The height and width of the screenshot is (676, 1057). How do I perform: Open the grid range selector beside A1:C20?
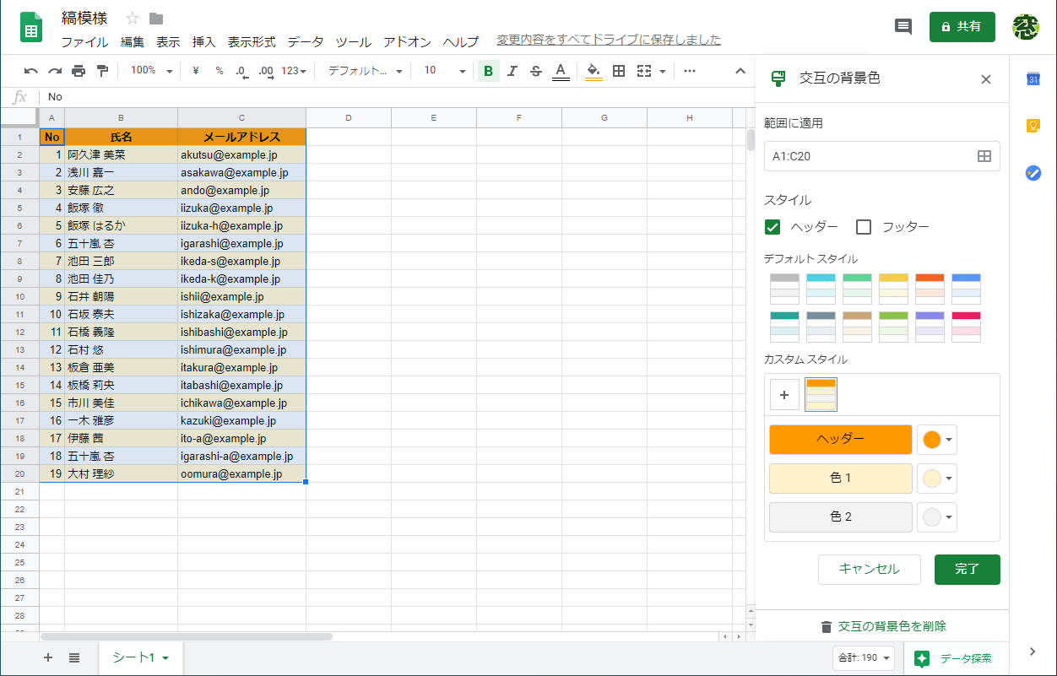point(984,156)
